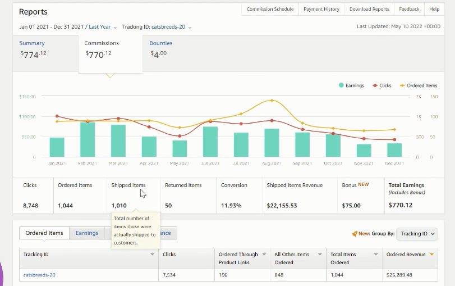Click the Reports page heading
Viewport: 455px width, 286px height.
coord(33,12)
